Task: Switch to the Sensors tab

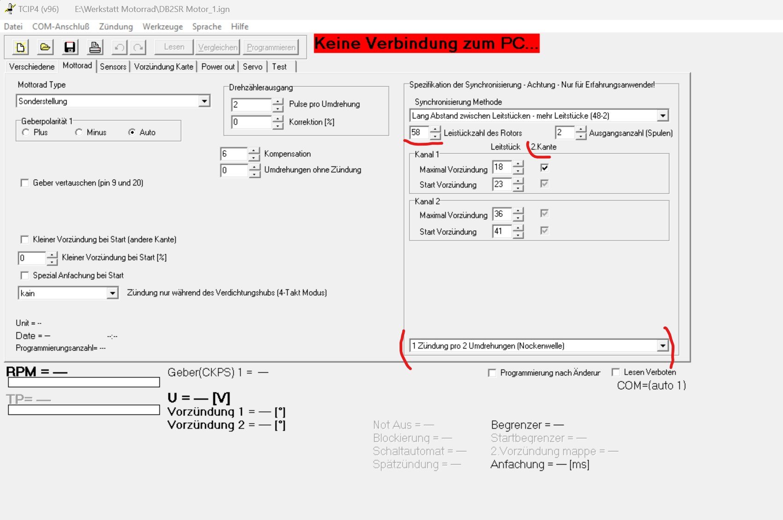Action: click(113, 67)
